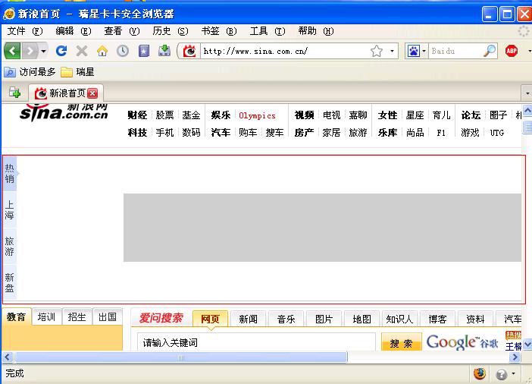The height and width of the screenshot is (384, 532).
Task: Select the 知识人 search tab
Action: pos(399,319)
